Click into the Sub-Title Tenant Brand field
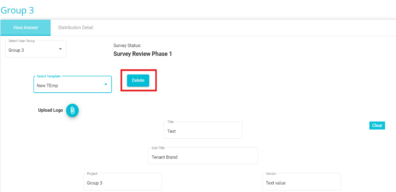 203,156
